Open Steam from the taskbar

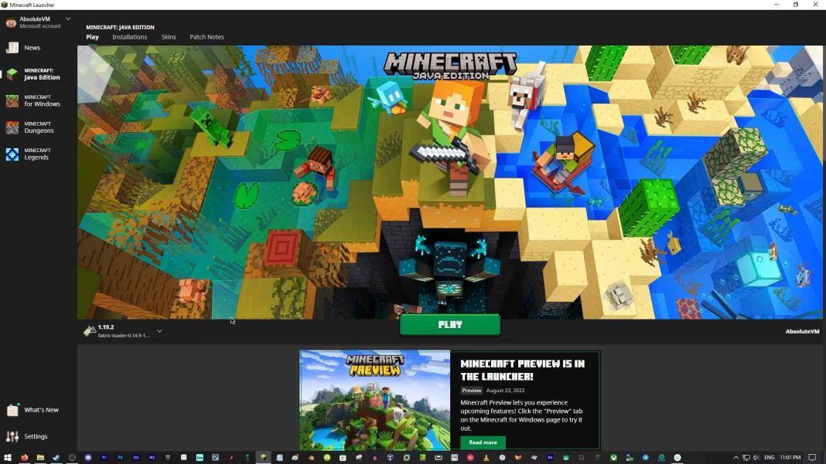[x=56, y=458]
